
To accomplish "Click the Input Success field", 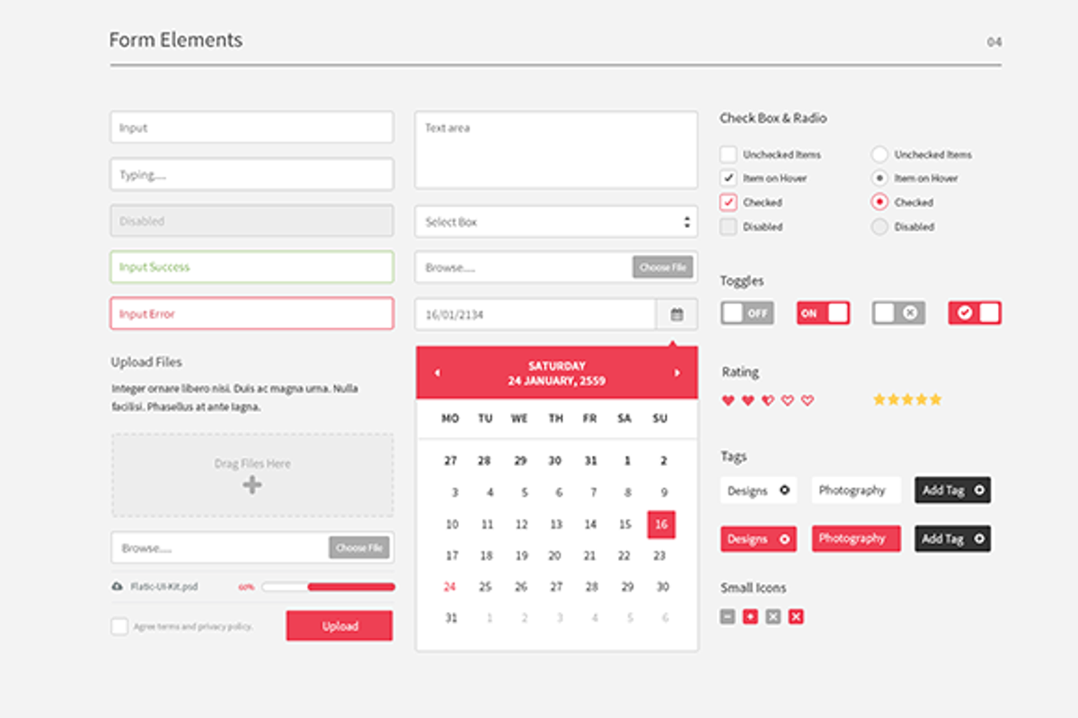I will pos(252,267).
